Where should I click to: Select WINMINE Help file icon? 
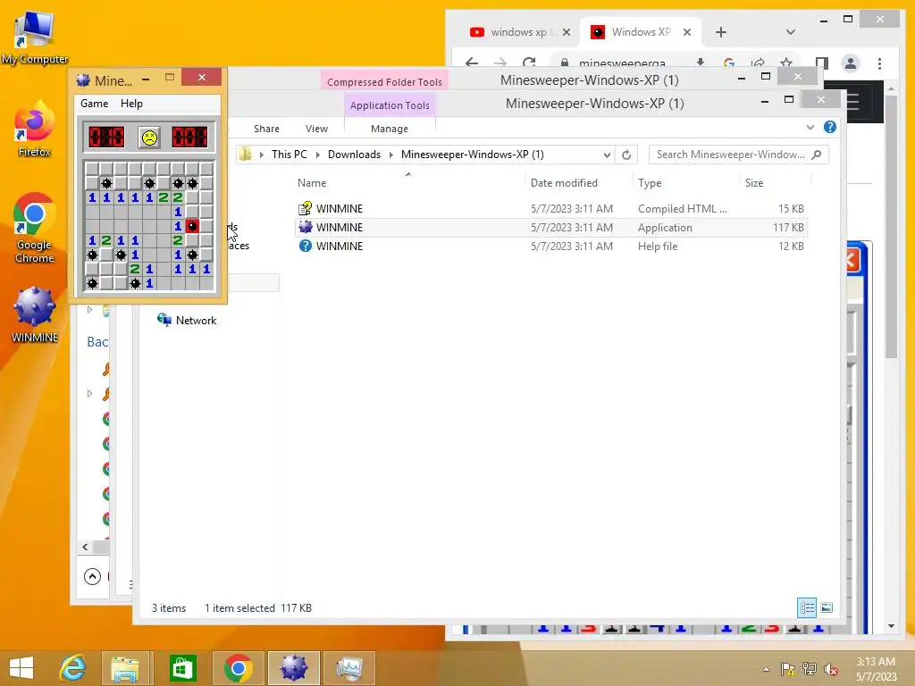(306, 246)
